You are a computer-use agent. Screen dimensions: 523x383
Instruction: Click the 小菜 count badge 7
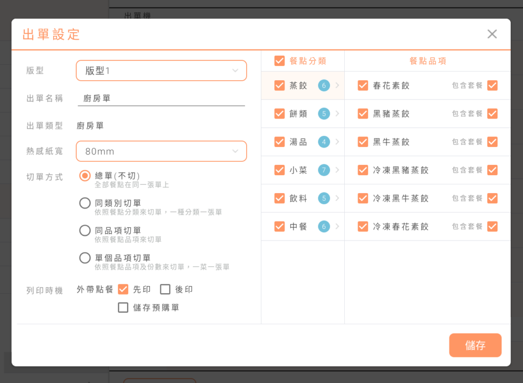324,170
